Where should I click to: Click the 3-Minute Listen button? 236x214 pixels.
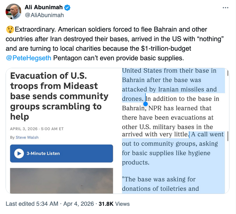point(61,153)
